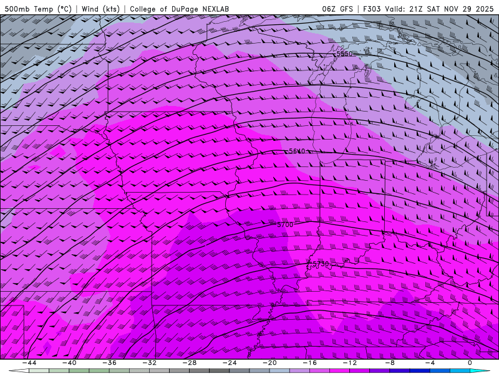Click the 0 color scale tick label
The width and height of the screenshot is (499, 374).
[470, 363]
